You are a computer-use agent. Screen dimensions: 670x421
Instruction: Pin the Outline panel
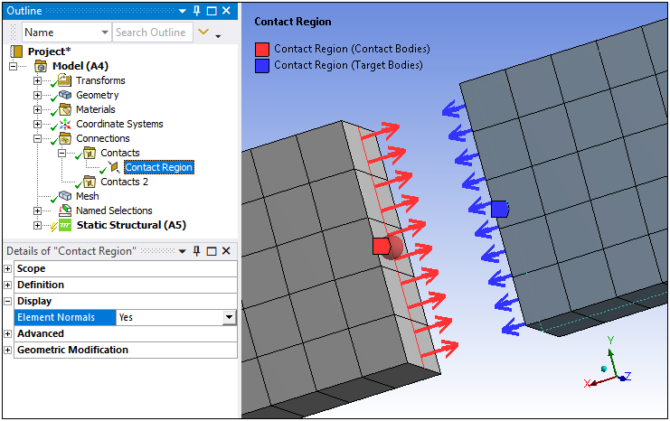point(197,11)
